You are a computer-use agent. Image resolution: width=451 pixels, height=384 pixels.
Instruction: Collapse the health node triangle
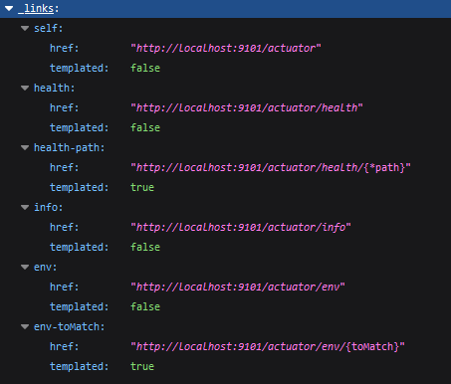pos(25,89)
